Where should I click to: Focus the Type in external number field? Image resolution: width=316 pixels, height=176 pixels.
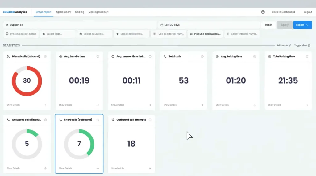click(168, 34)
